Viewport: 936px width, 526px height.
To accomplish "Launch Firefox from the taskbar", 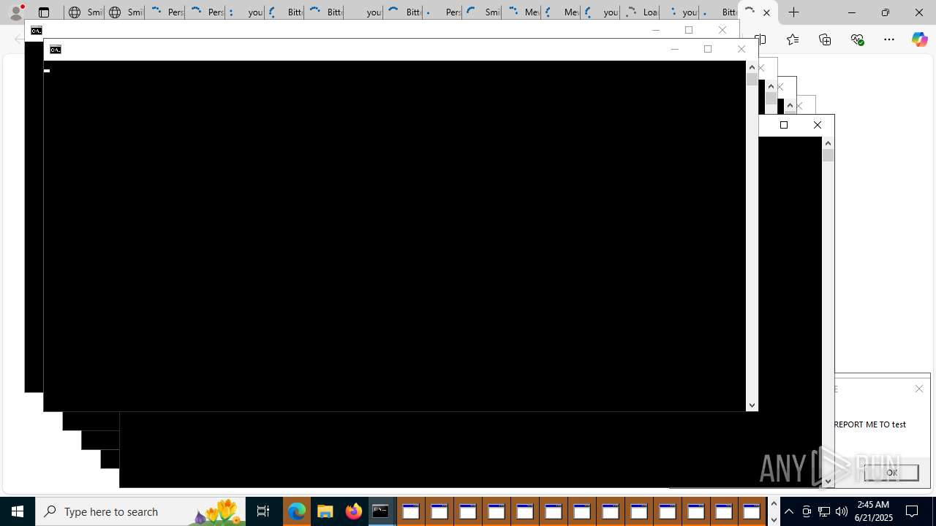I will [x=353, y=511].
